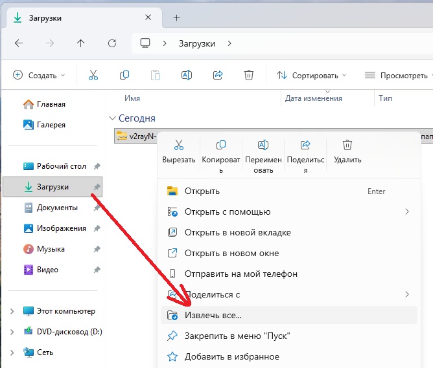This screenshot has width=433, height=368.
Task: Click the Delete trash icon in toolbar
Action: click(x=249, y=76)
